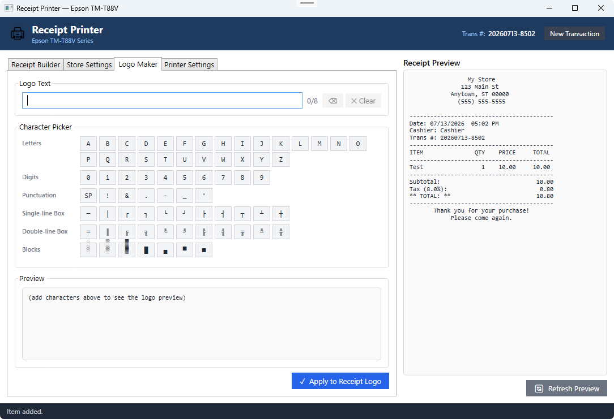Clear the logo text
This screenshot has height=419, width=614.
(x=363, y=101)
